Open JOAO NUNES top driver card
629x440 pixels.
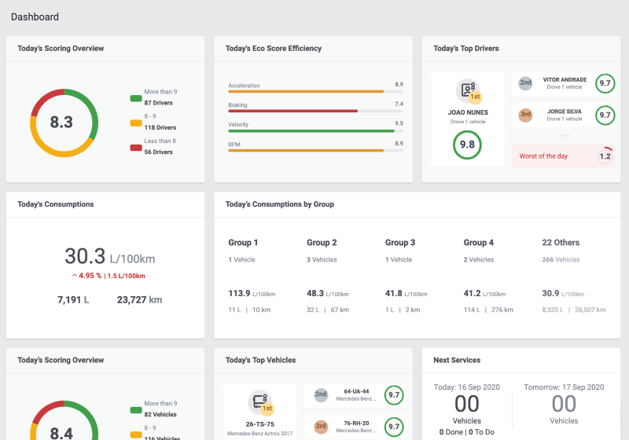[x=468, y=119]
